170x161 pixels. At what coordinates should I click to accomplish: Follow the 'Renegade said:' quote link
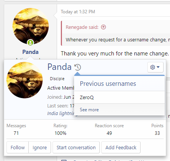point(82,27)
